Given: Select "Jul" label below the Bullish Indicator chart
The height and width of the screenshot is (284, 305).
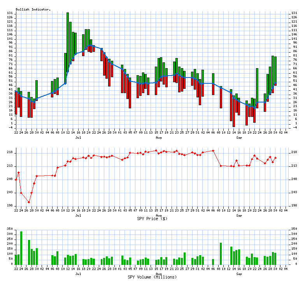Looking at the screenshot, I should 78,138.
